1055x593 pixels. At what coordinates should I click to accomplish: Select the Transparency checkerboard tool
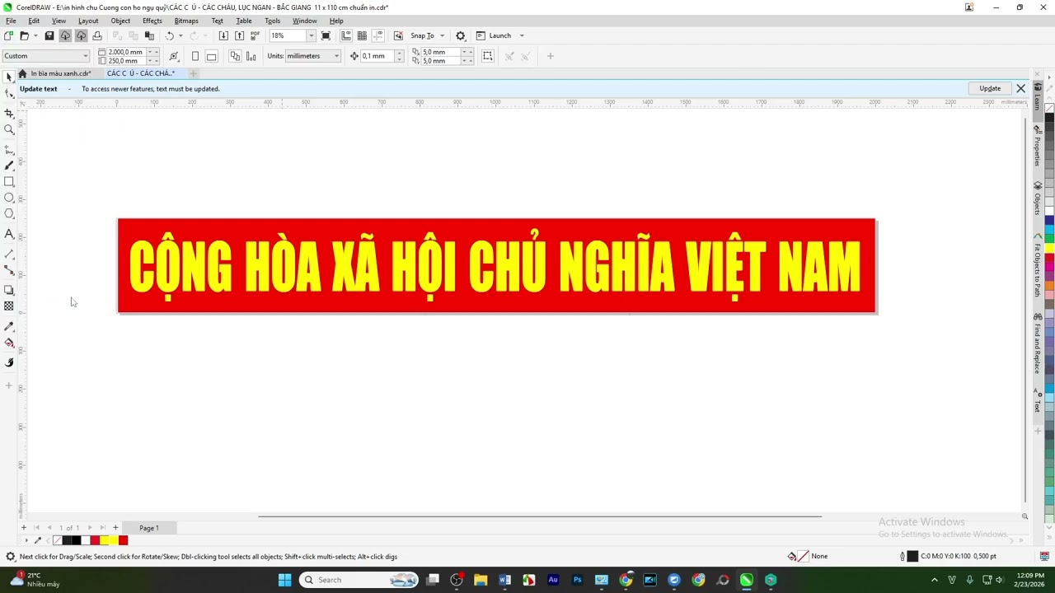(9, 306)
